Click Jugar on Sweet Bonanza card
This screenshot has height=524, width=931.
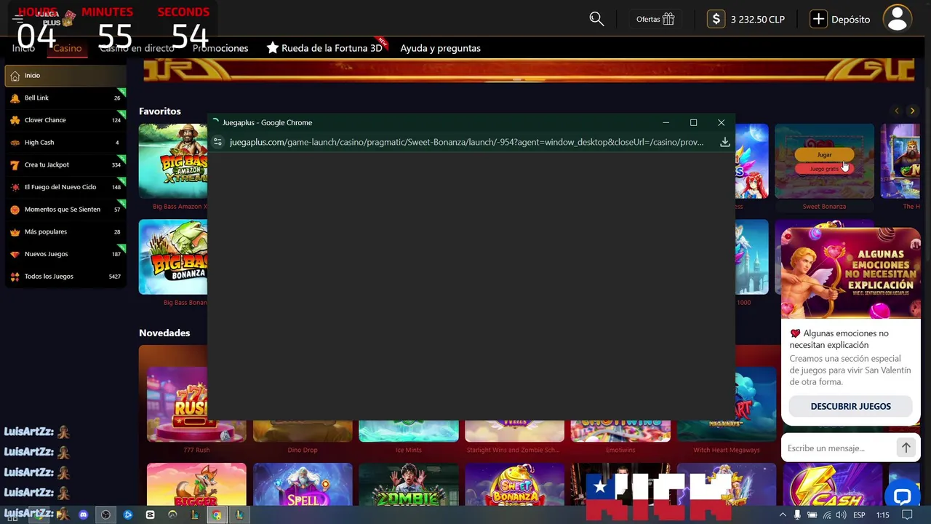point(824,154)
